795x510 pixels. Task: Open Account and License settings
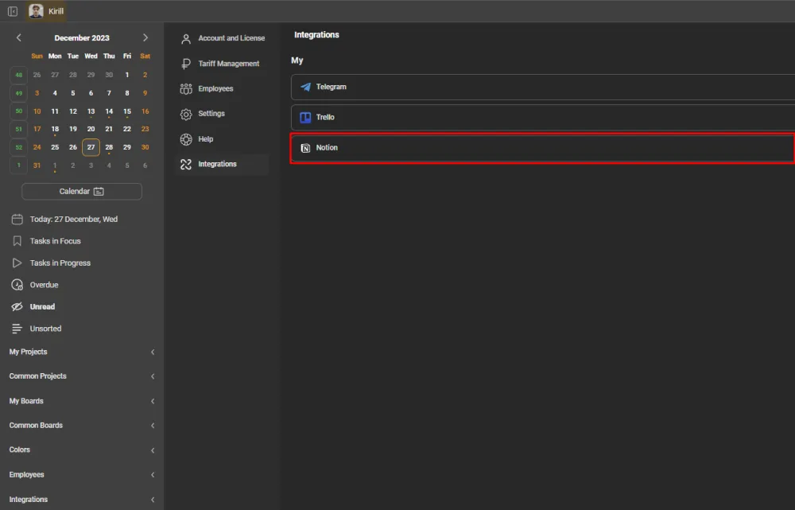(231, 38)
